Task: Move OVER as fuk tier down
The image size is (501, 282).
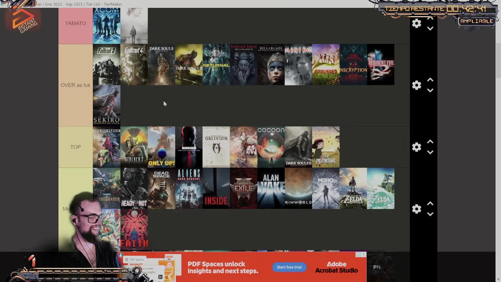Action: point(430,90)
